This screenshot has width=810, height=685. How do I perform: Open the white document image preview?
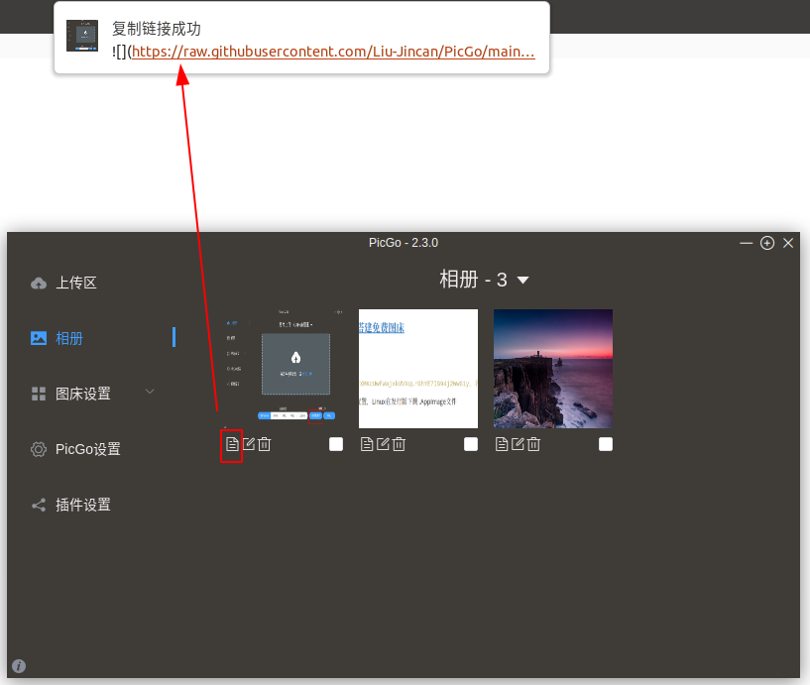(x=418, y=369)
